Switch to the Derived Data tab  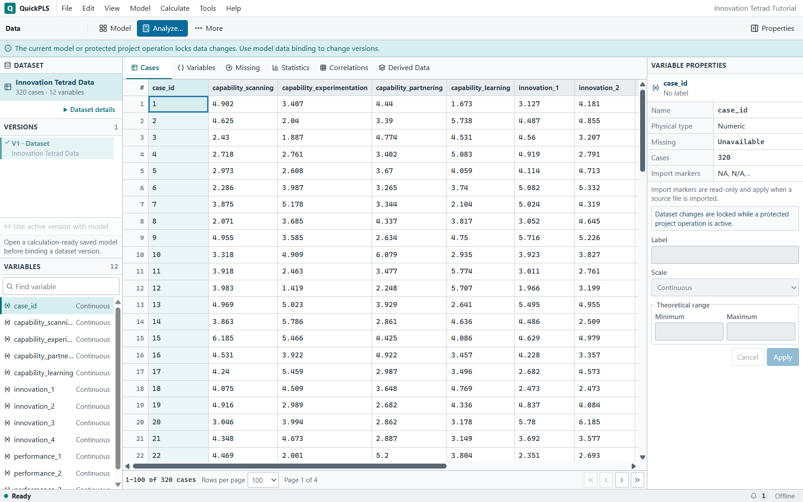coord(404,67)
